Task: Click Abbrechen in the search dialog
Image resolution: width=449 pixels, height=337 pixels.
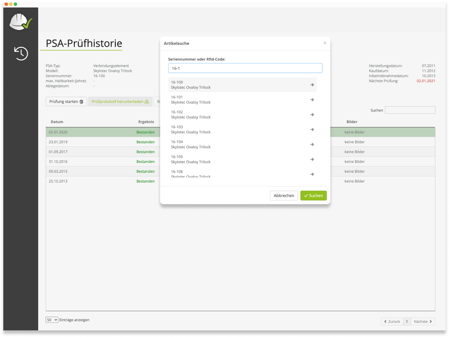Action: click(284, 195)
